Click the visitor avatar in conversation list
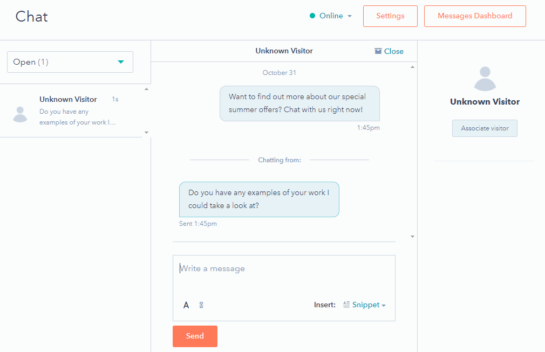The image size is (545, 352). coord(21,114)
